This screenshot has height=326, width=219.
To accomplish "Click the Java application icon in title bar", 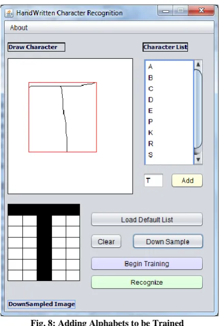I will tap(9, 13).
